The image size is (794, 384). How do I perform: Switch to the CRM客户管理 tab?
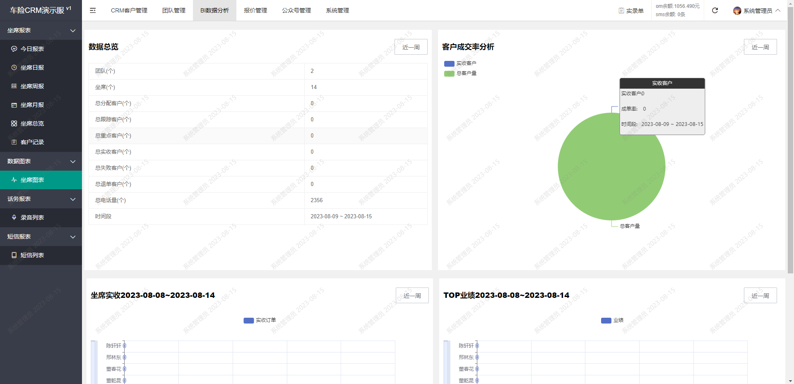pos(129,10)
